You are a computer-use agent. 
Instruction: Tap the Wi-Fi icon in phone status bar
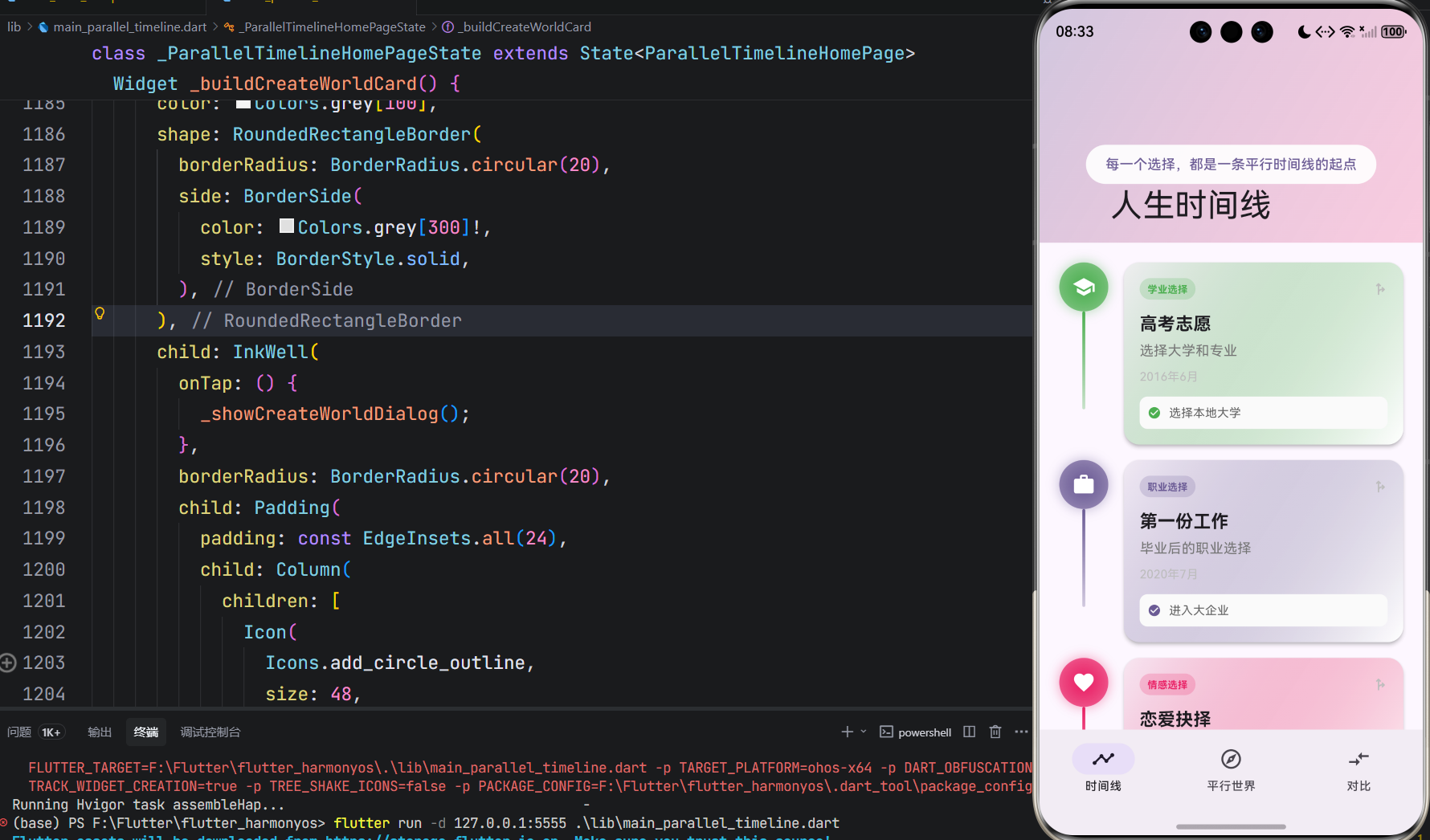pyautogui.click(x=1347, y=32)
